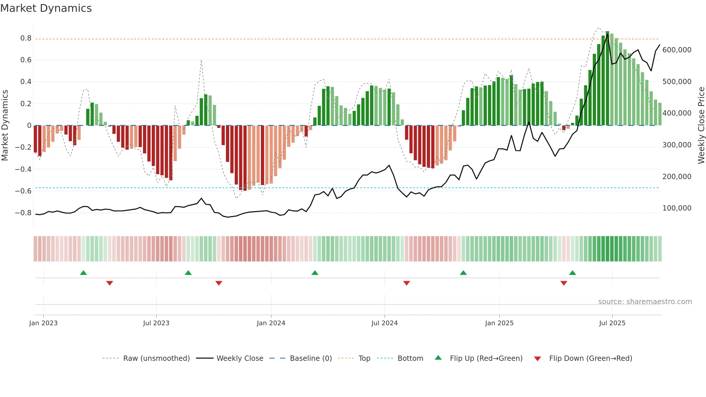Click the Jul 2025 x-axis label

tap(612, 323)
